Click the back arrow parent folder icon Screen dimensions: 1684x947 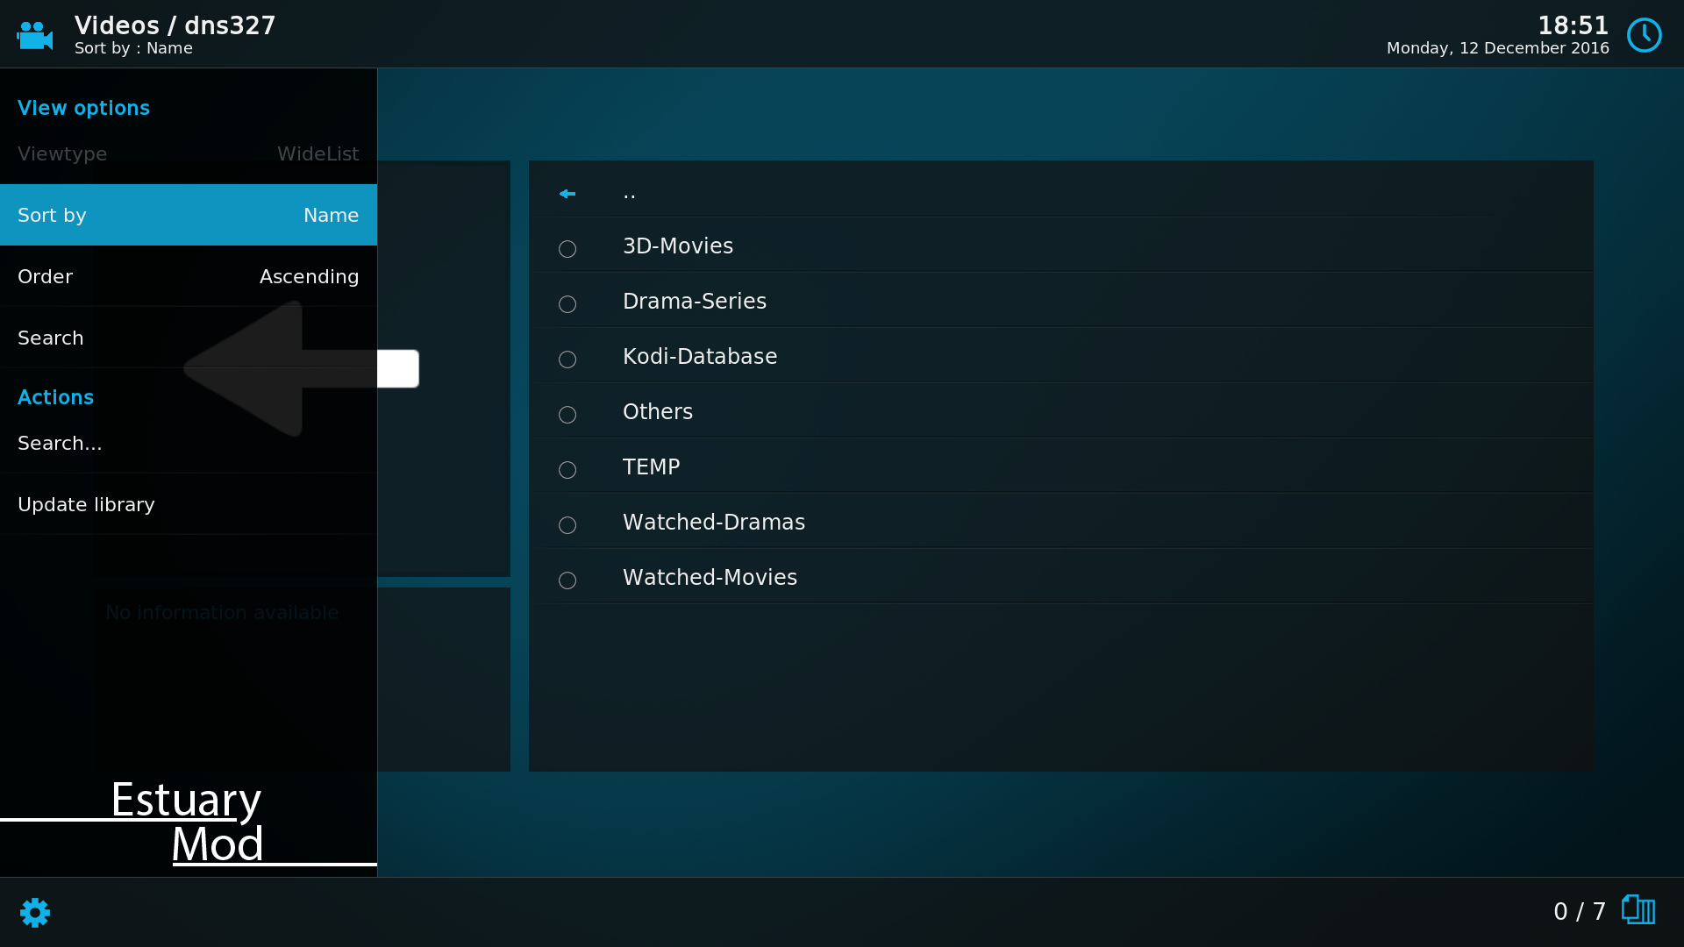pos(567,194)
